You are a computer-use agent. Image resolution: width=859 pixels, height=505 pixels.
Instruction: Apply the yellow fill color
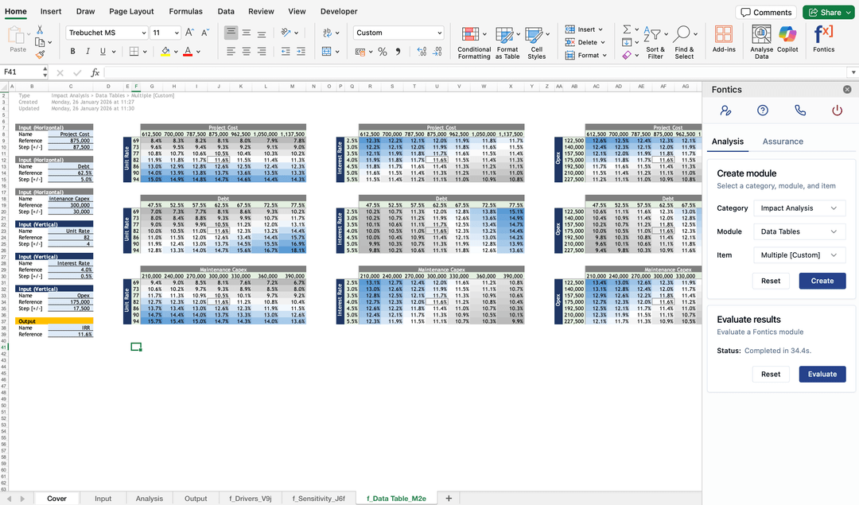(165, 52)
